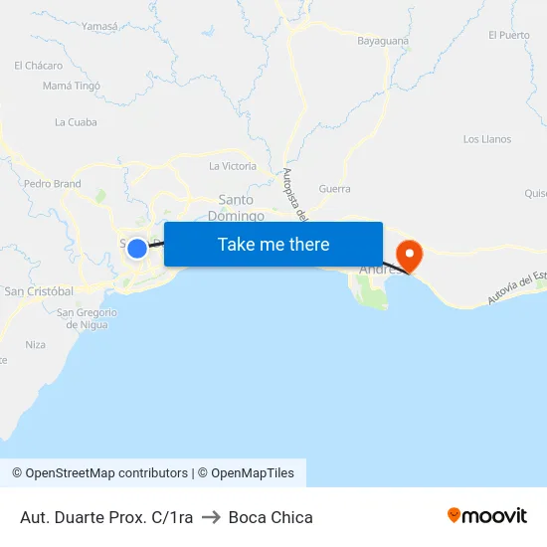The height and width of the screenshot is (547, 547).
Task: Open the Moovit logo
Action: [x=487, y=516]
